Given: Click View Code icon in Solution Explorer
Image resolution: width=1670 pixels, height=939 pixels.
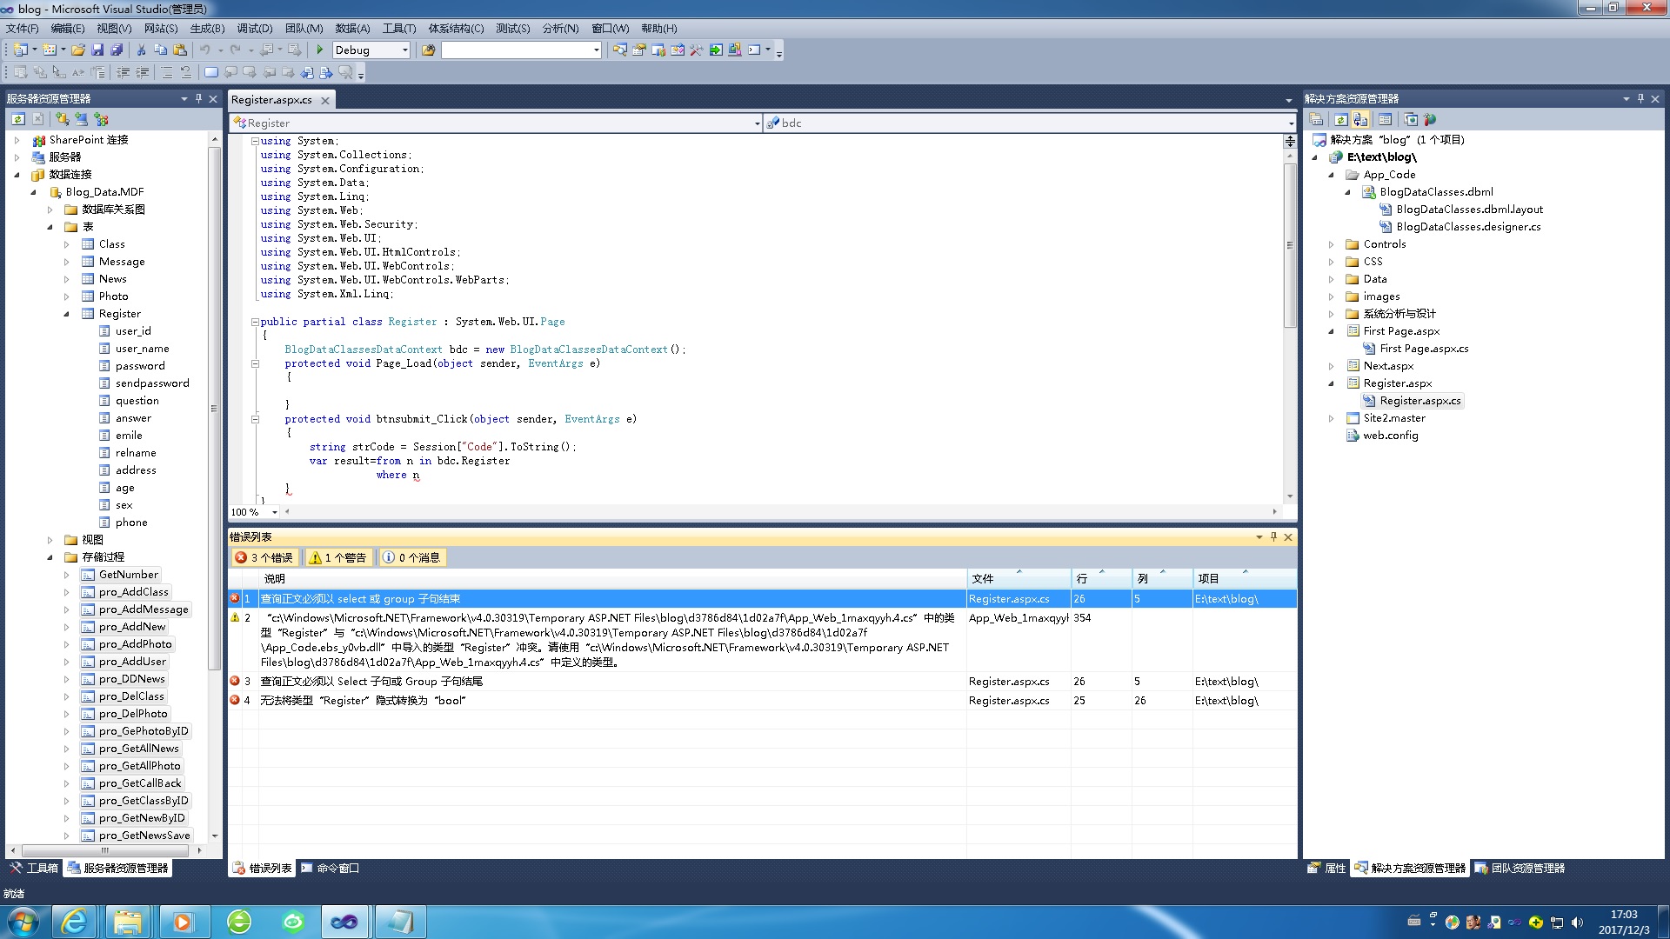Looking at the screenshot, I should 1386,119.
